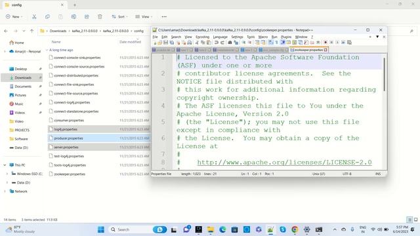420x236 pixels.
Task: Click the Up arrow in File Explorer navigation
Action: coord(32,31)
